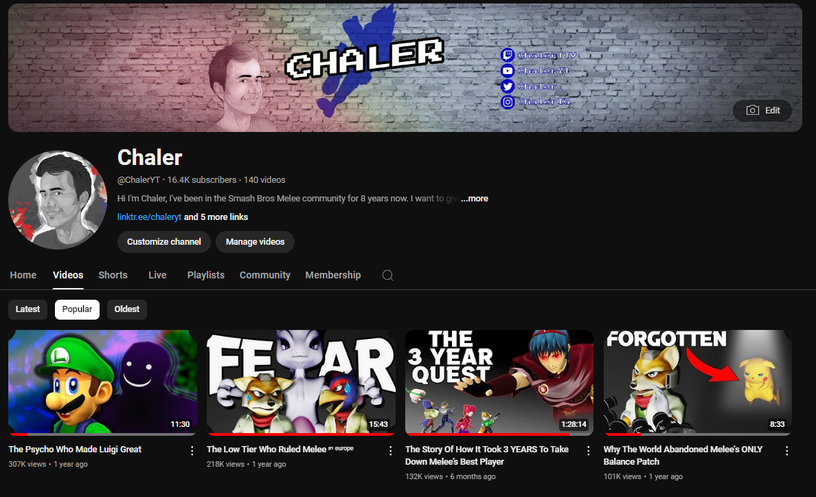Open The Psycho Who Made Luigi Great thumbnail
Screen dimensions: 816x497
102,382
